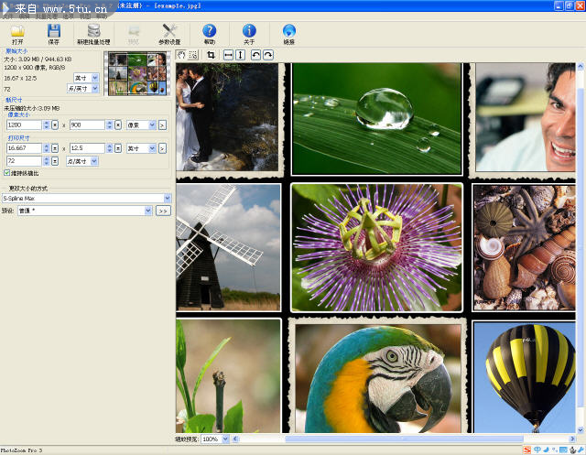Click the Save (保存) floppy disk icon
The image size is (586, 455).
tap(54, 33)
